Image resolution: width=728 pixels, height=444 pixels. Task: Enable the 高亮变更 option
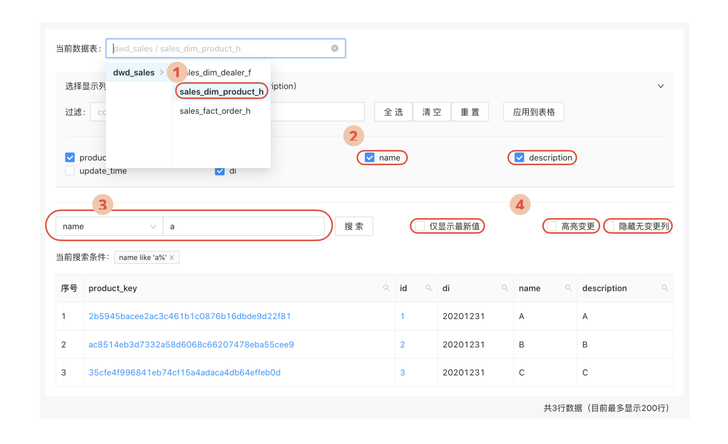click(552, 226)
